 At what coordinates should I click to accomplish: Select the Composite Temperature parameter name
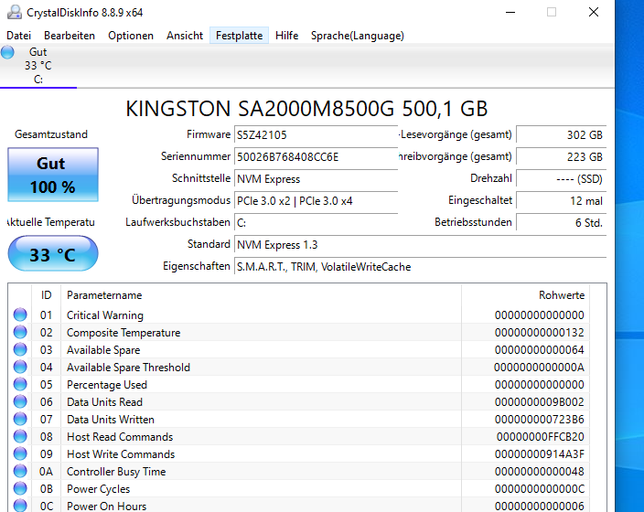[123, 333]
